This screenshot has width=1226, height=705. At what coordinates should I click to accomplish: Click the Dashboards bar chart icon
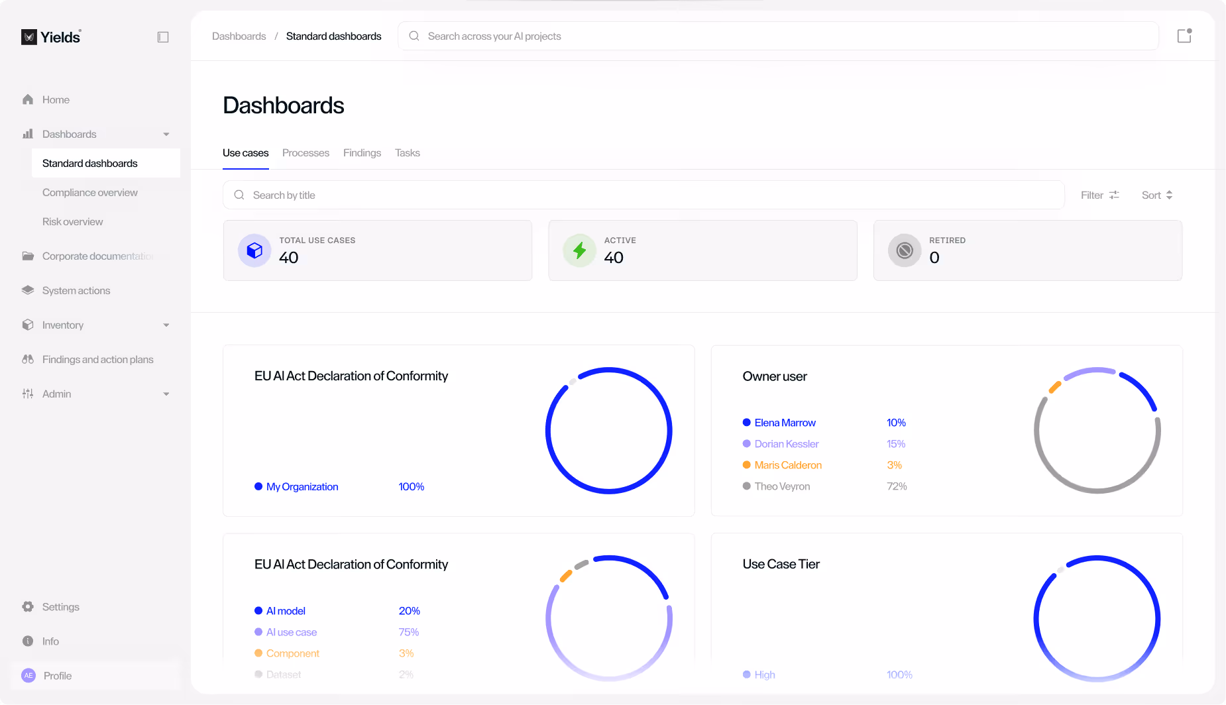[x=28, y=134]
